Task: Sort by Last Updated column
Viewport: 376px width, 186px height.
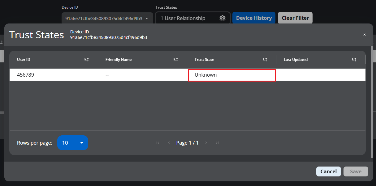Action: pyautogui.click(x=354, y=60)
